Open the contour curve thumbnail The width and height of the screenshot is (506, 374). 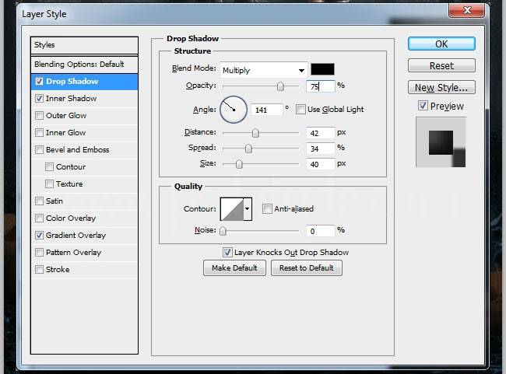pyautogui.click(x=232, y=208)
